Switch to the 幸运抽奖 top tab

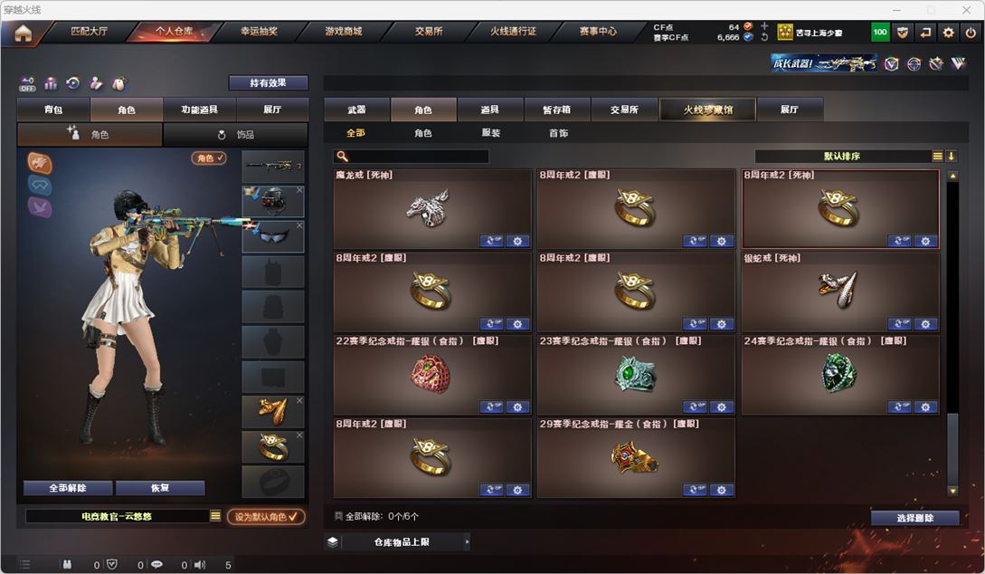[259, 32]
